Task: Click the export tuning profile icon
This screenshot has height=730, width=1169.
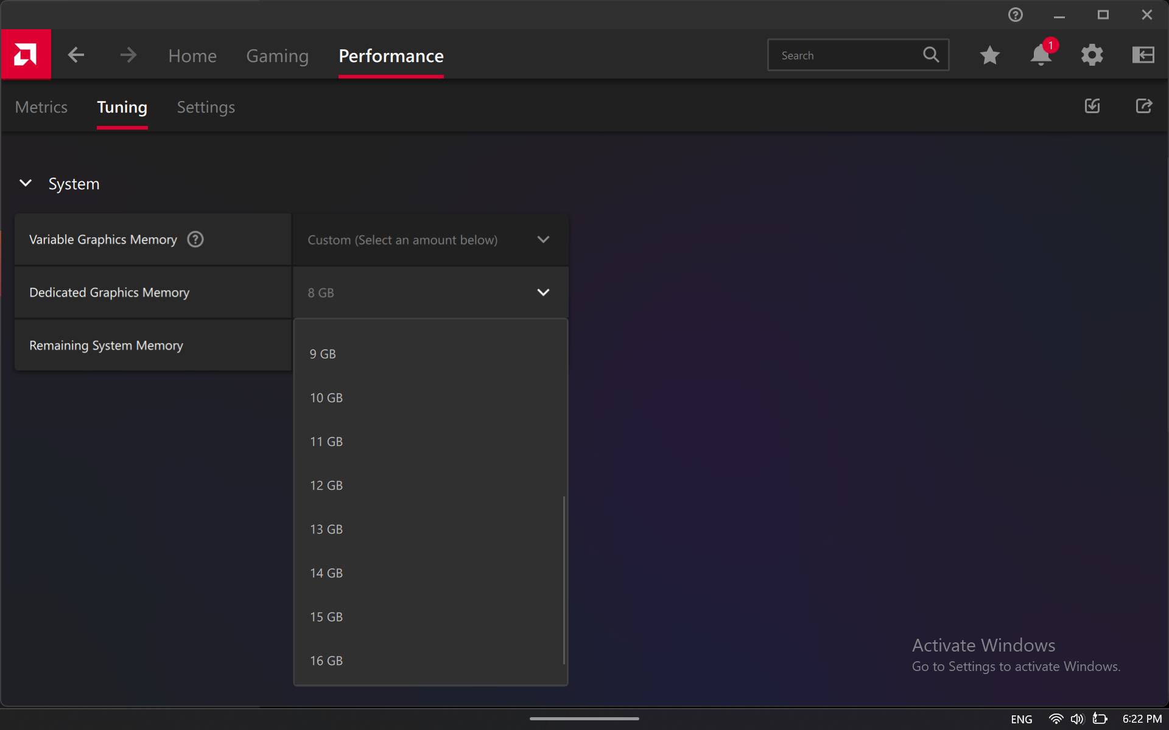Action: coord(1143,106)
